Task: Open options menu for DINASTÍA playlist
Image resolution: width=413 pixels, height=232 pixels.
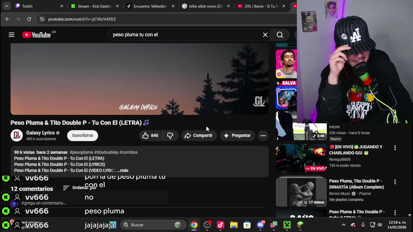Action: [x=395, y=182]
